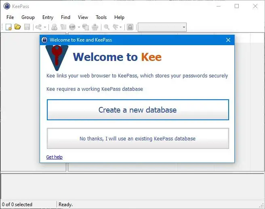
Task: Minimize the KeePass main window
Action: 219,6
